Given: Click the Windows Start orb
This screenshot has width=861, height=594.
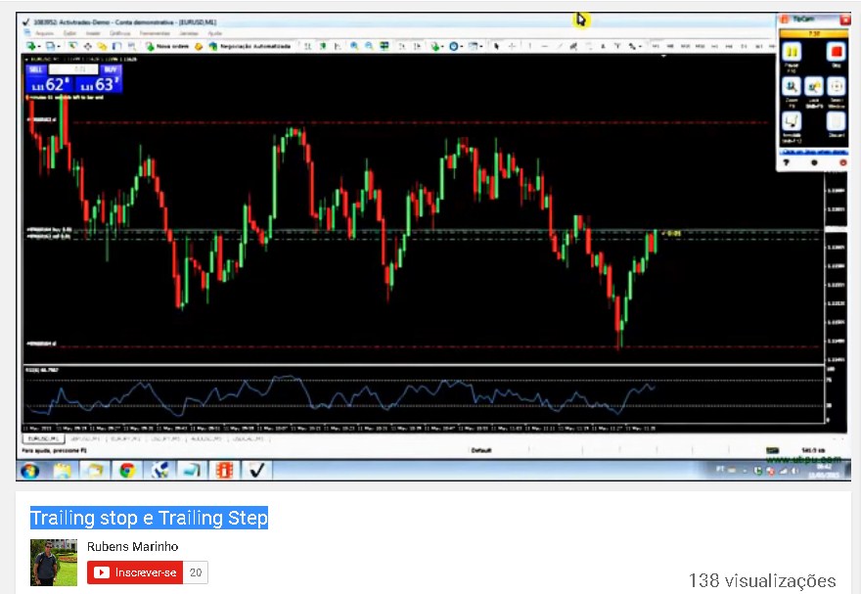Looking at the screenshot, I should pos(29,471).
